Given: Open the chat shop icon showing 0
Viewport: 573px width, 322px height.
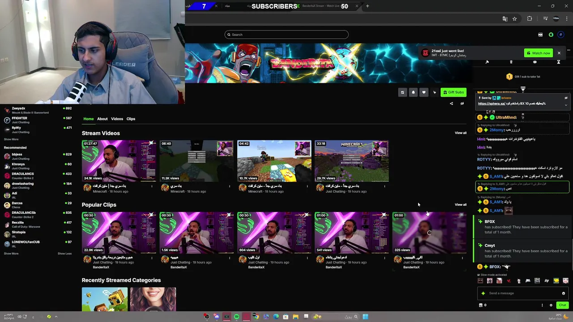Looking at the screenshot, I should (483, 305).
